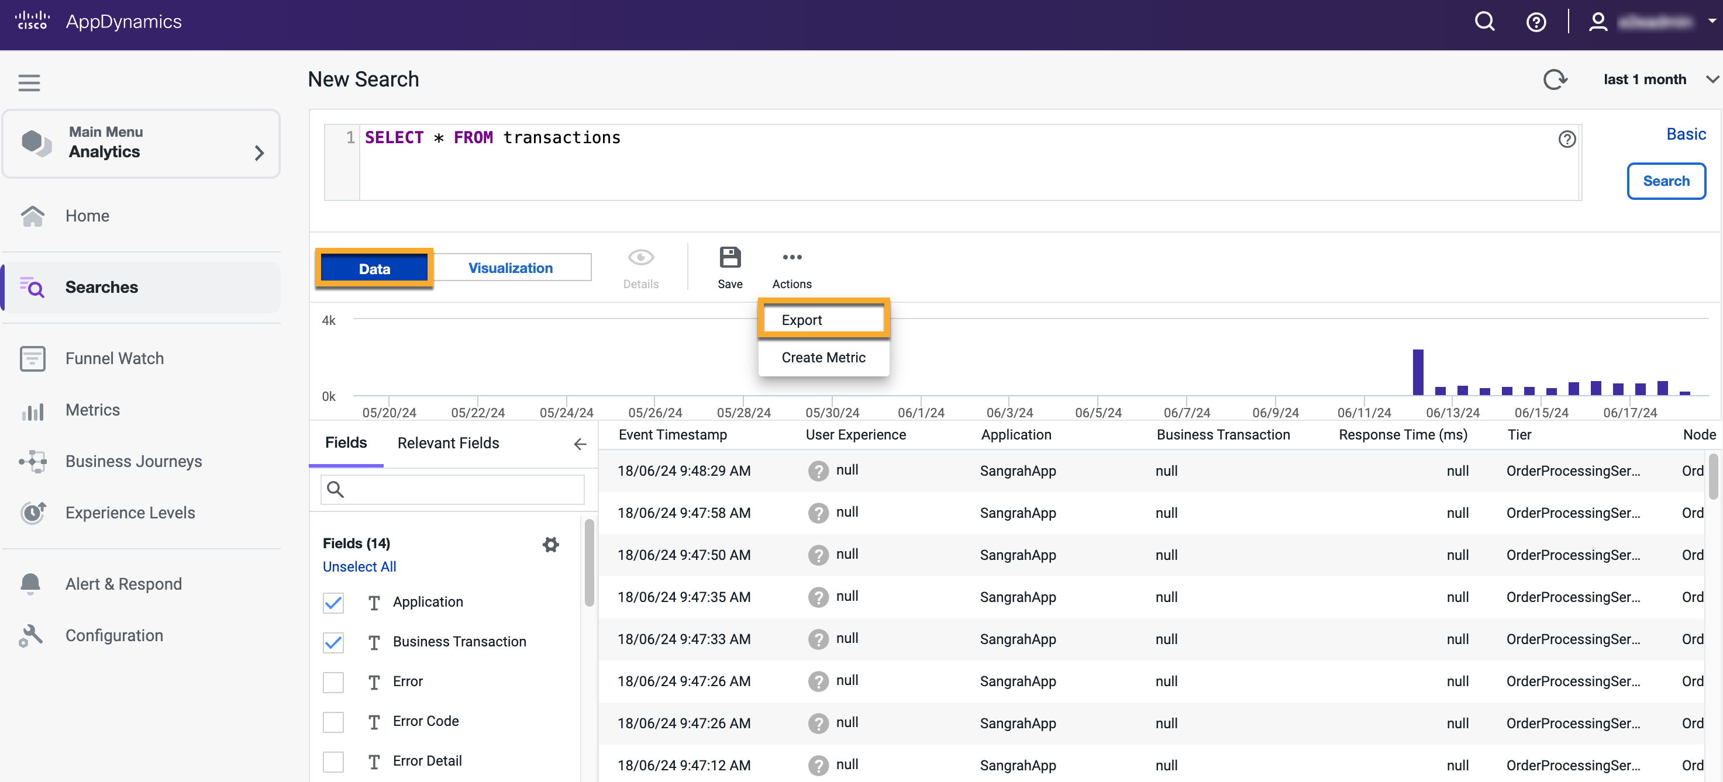Open Configuration wrench icon
The width and height of the screenshot is (1723, 782).
point(31,635)
